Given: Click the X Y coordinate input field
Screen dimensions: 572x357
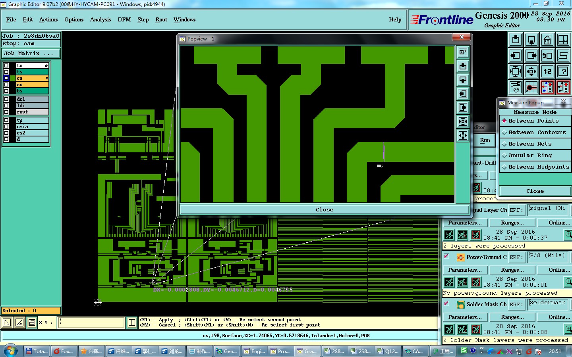Looking at the screenshot, I should [x=91, y=322].
